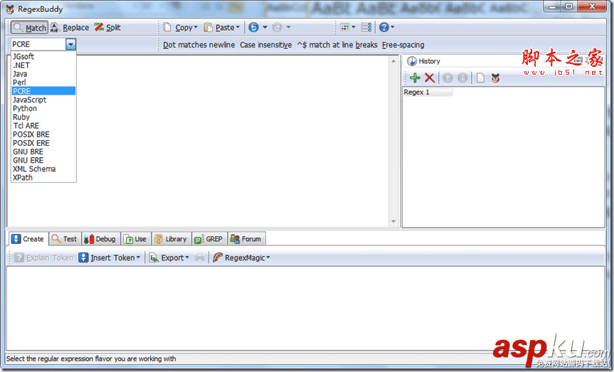
Task: Click the blank page icon in History
Action: (480, 78)
